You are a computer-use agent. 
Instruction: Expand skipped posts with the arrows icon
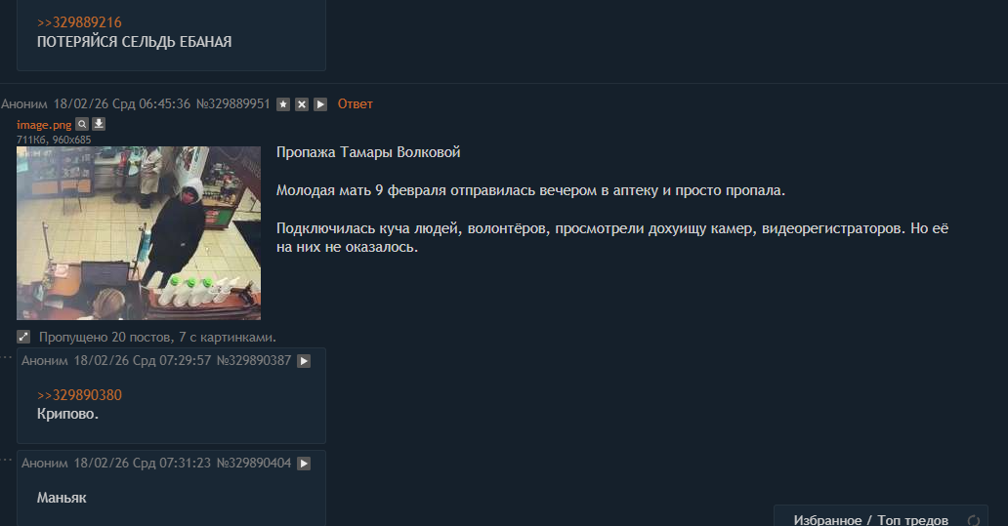coord(23,337)
